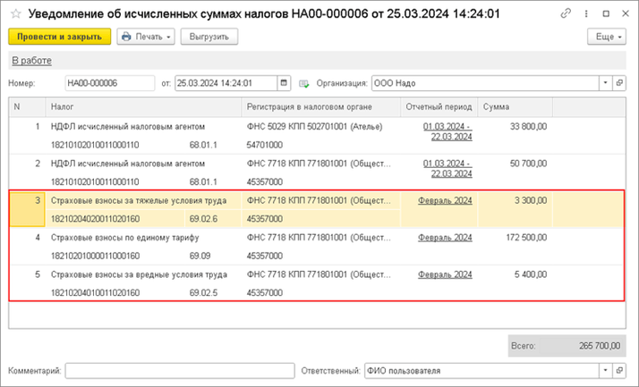This screenshot has height=387, width=639.
Task: Open calendar picker for document date
Action: point(285,83)
